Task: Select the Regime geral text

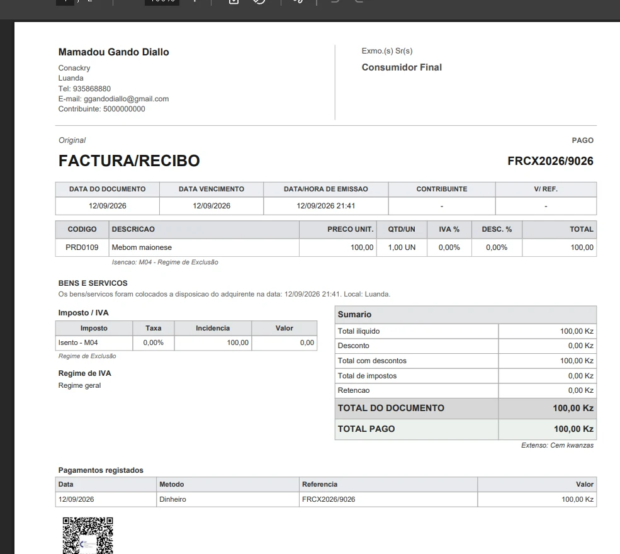Action: [79, 385]
